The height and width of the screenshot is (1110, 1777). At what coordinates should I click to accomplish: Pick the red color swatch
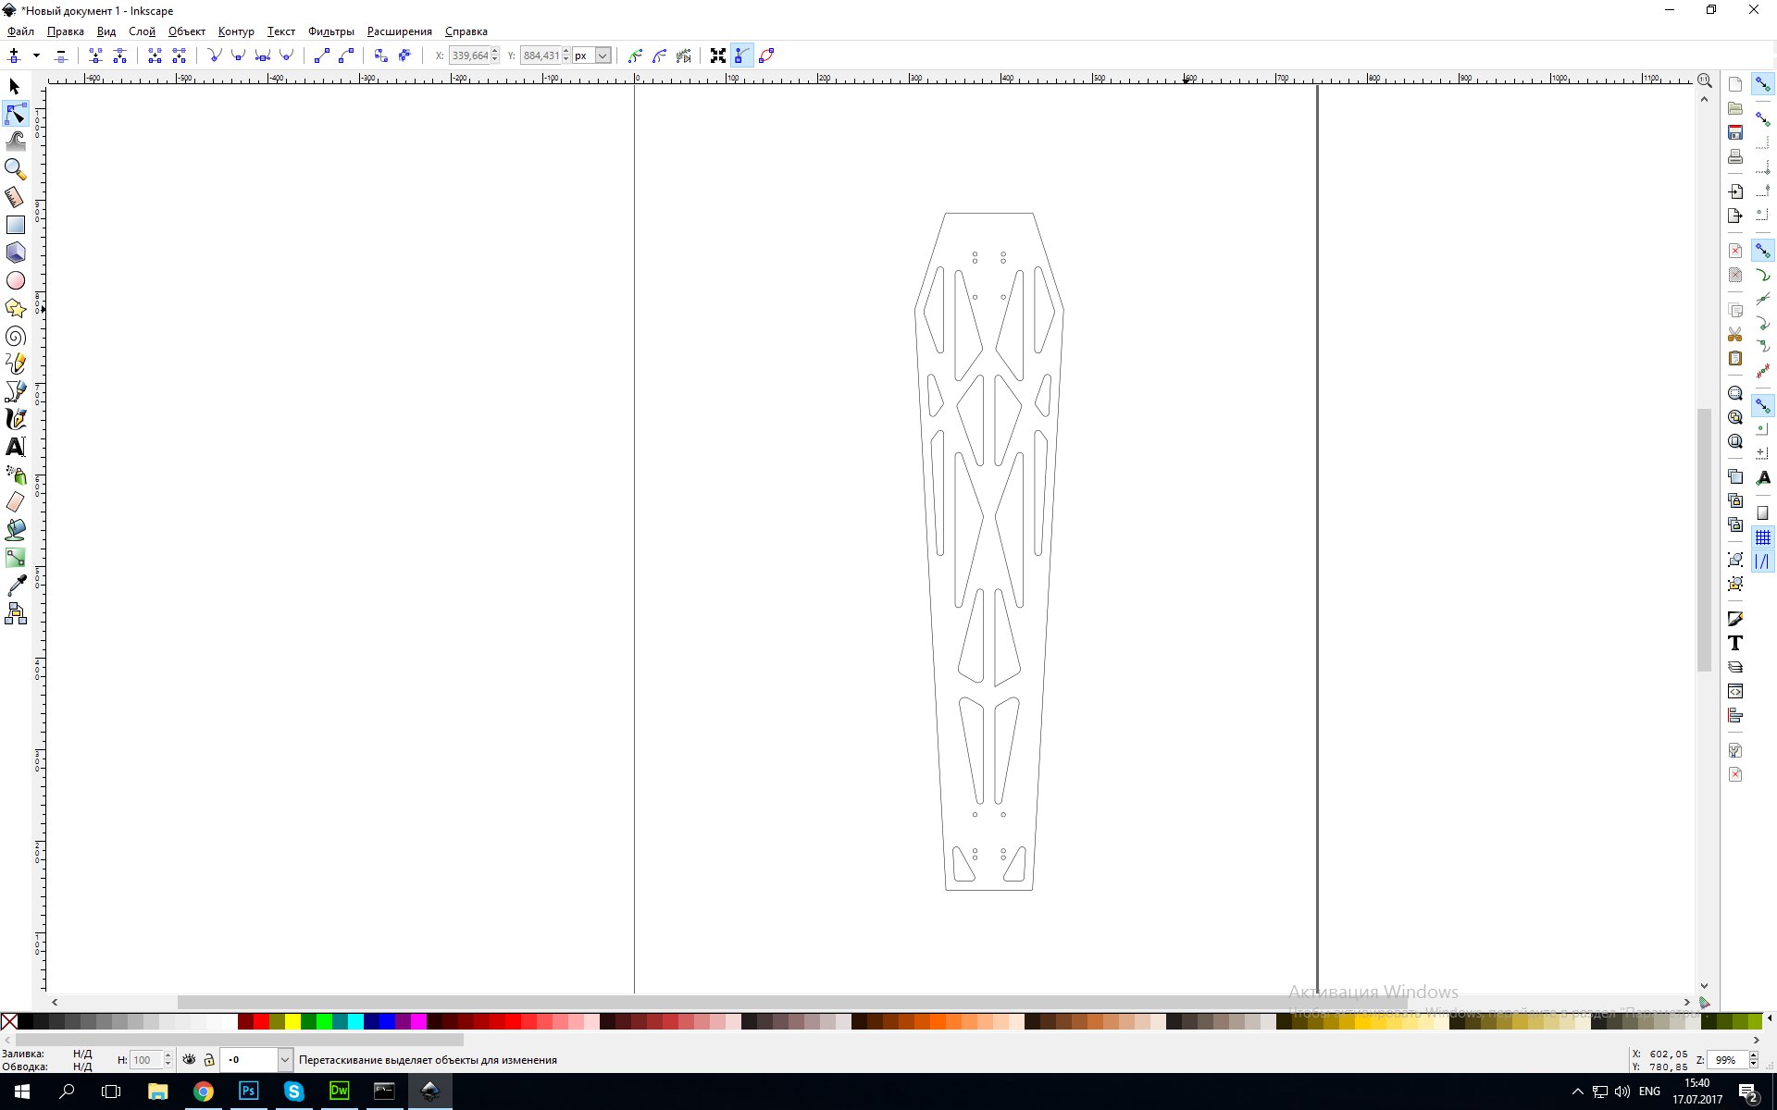[261, 1021]
